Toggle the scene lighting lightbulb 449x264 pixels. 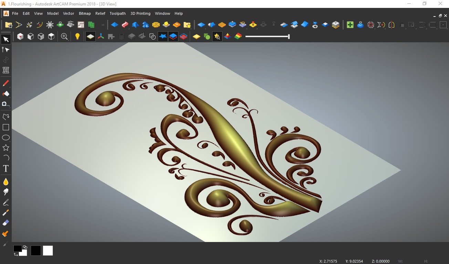(x=77, y=36)
